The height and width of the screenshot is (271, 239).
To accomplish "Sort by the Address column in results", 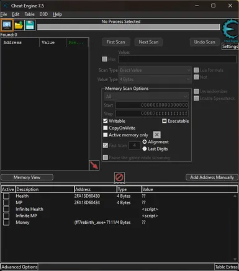I will (20, 43).
